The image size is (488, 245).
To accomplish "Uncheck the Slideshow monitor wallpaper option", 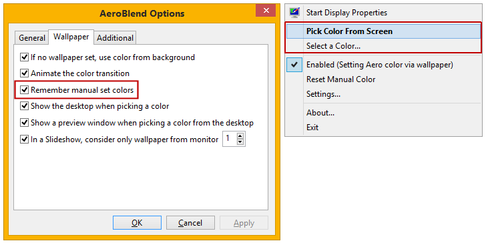I will (24, 139).
